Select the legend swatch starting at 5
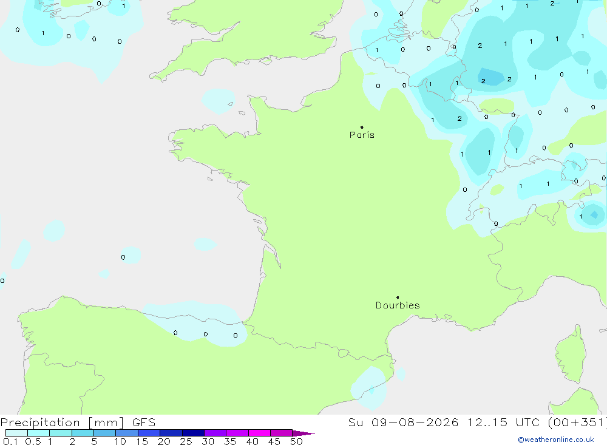Image resolution: width=607 pixels, height=445 pixels. (x=105, y=433)
